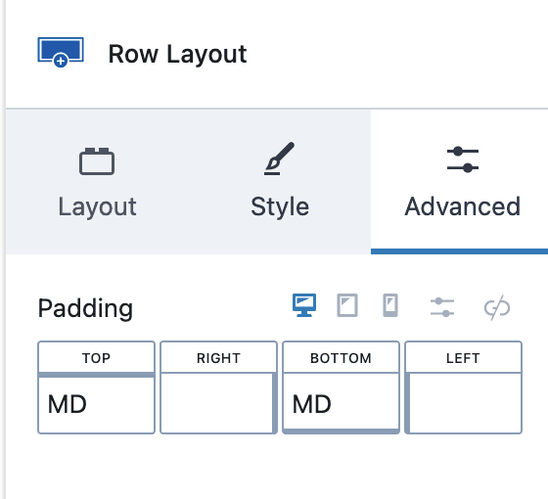Open the empty Right padding field

216,403
